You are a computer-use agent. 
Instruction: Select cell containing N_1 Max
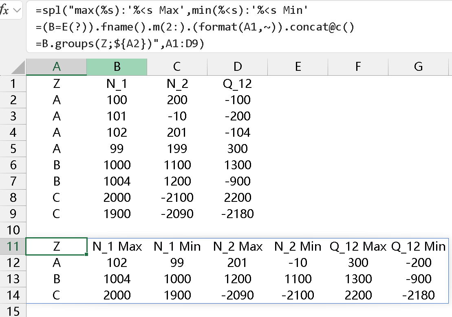coord(117,246)
